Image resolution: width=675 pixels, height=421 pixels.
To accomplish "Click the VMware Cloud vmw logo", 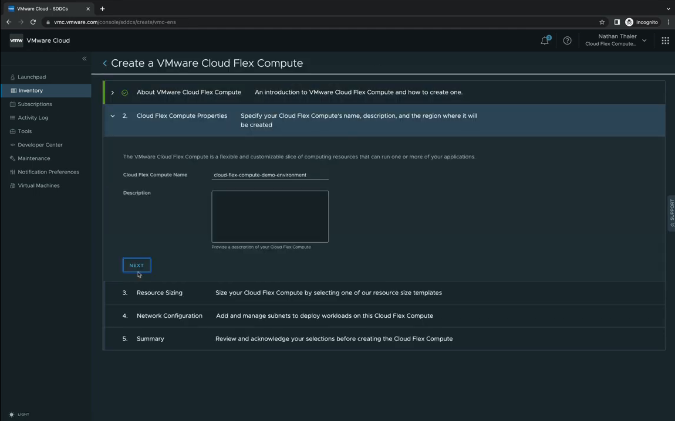I will (16, 40).
